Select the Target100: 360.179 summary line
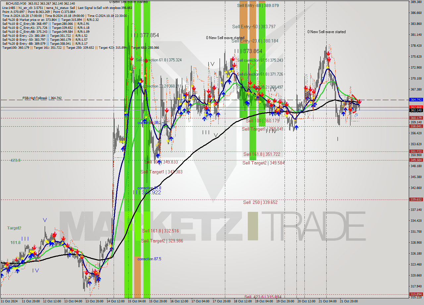 point(80,48)
